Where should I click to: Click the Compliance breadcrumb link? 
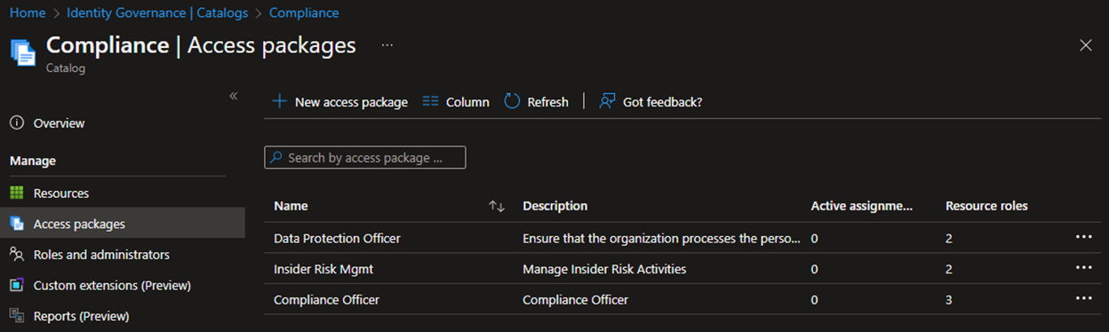pos(304,13)
